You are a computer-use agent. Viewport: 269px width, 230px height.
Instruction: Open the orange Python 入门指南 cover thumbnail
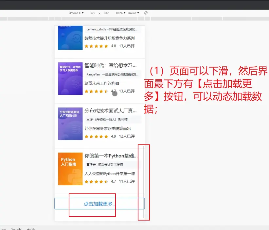pyautogui.click(x=70, y=169)
